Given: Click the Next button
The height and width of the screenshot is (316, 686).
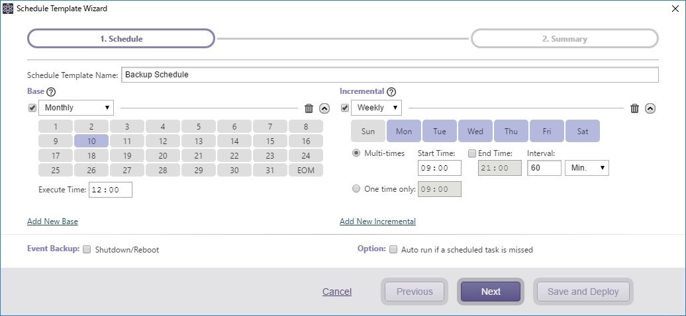Looking at the screenshot, I should [491, 292].
